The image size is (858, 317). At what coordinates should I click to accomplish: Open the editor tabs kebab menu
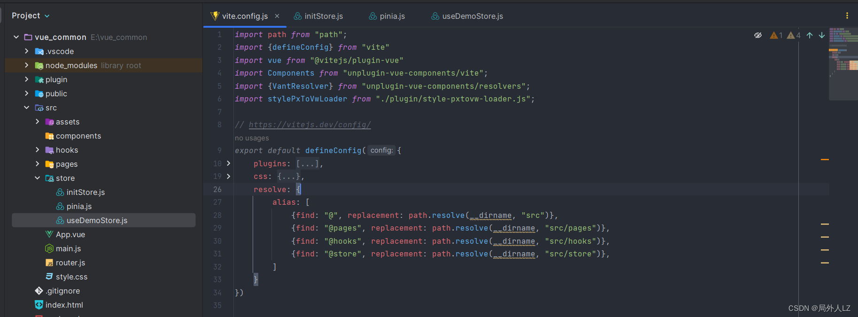tap(847, 15)
